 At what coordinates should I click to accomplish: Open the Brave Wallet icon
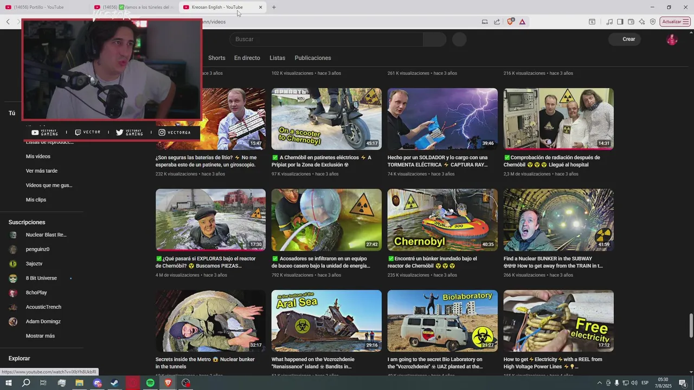pyautogui.click(x=631, y=22)
